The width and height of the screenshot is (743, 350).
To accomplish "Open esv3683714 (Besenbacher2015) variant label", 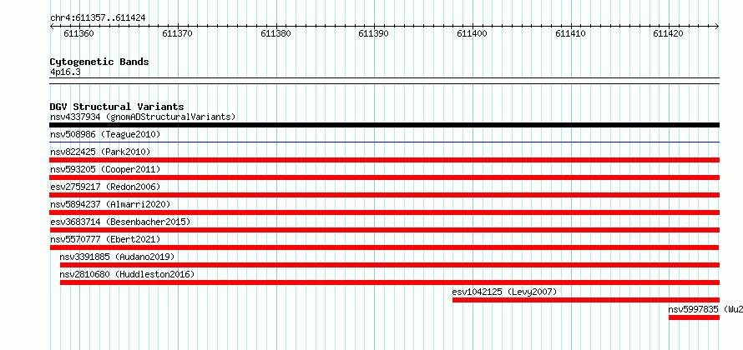I will click(x=120, y=222).
